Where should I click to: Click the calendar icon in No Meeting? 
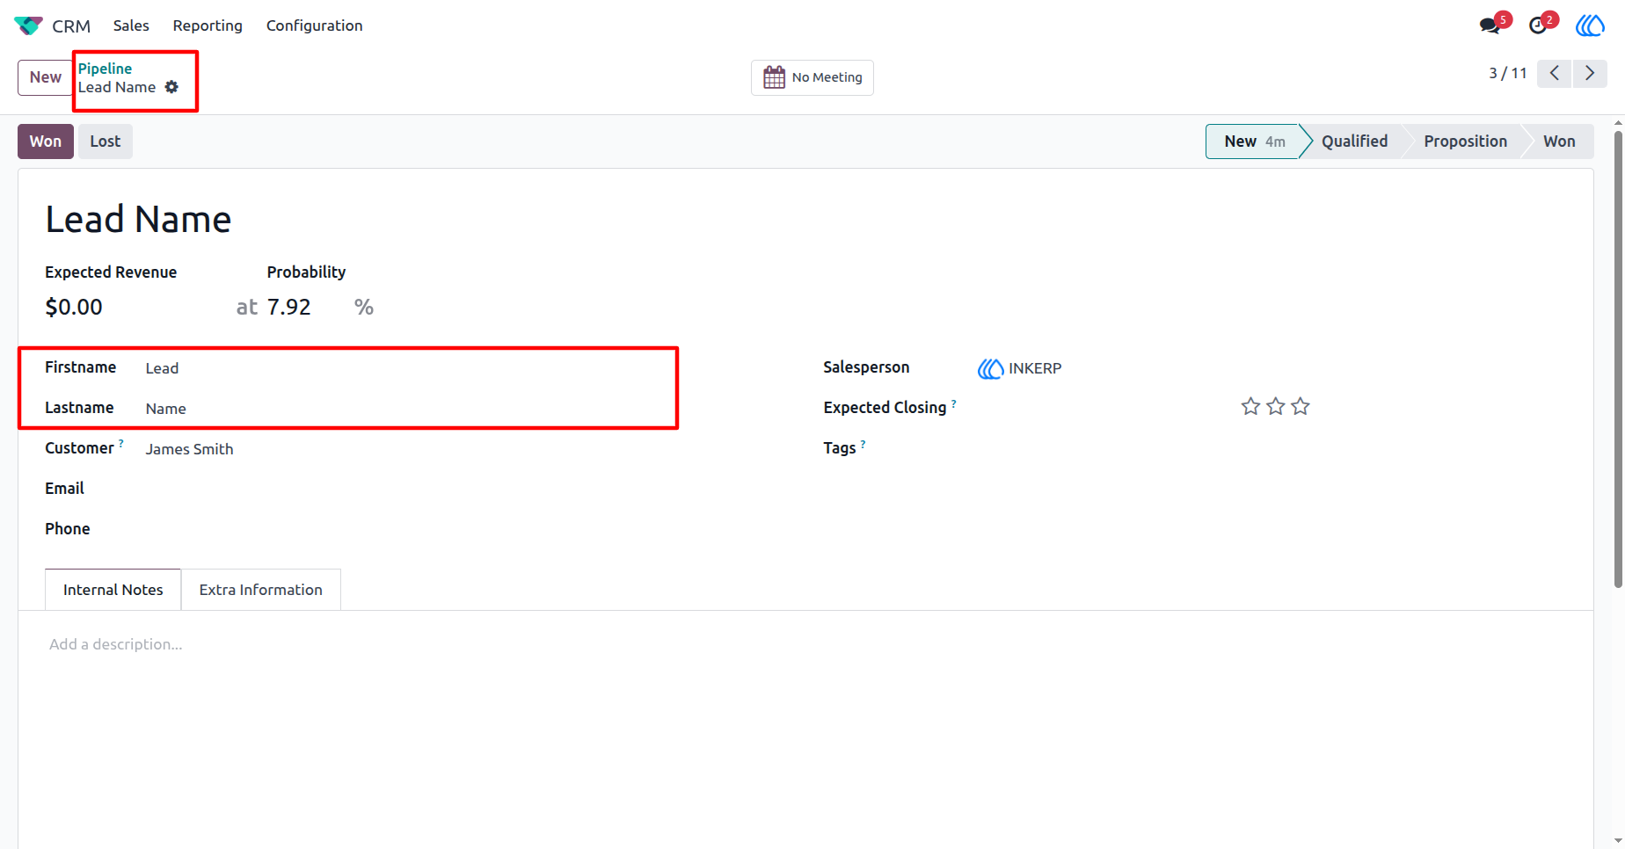pyautogui.click(x=774, y=77)
